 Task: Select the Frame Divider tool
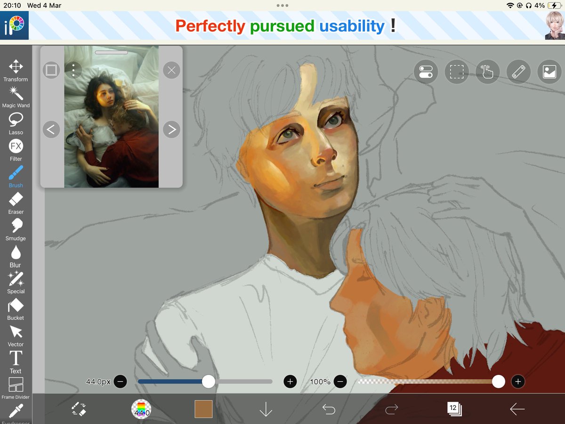click(16, 389)
